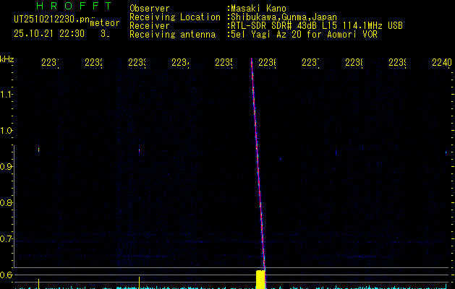This screenshot has height=289, width=455.
Task: Select the 0.6 frequency axis label
Action: 7,275
